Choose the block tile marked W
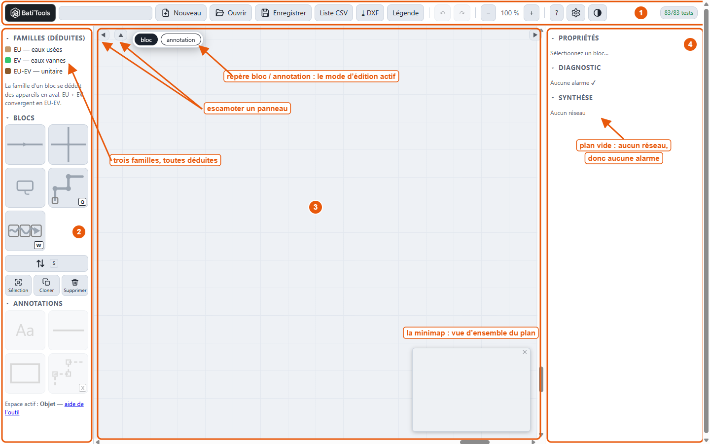 tap(25, 231)
